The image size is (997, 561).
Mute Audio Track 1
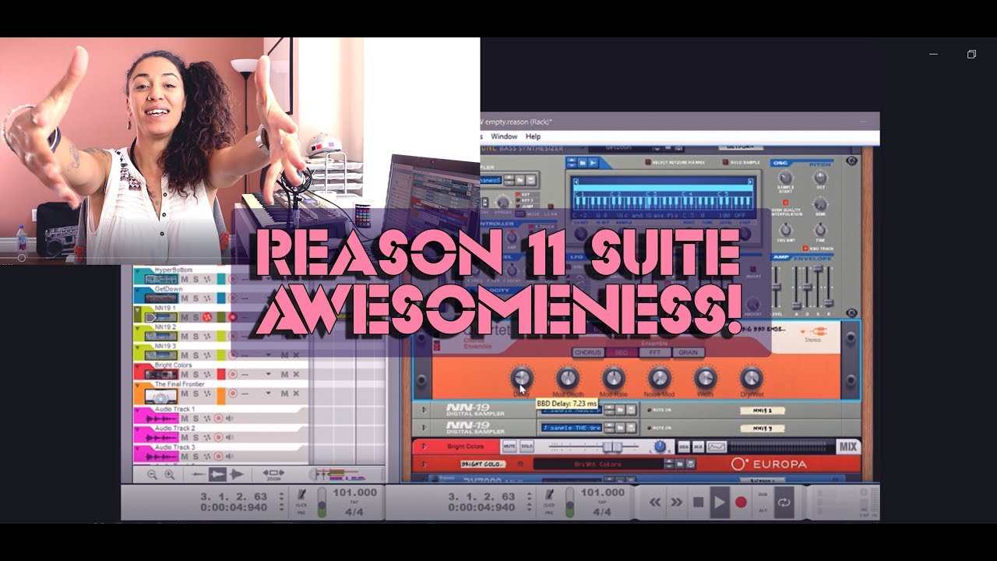coord(185,418)
